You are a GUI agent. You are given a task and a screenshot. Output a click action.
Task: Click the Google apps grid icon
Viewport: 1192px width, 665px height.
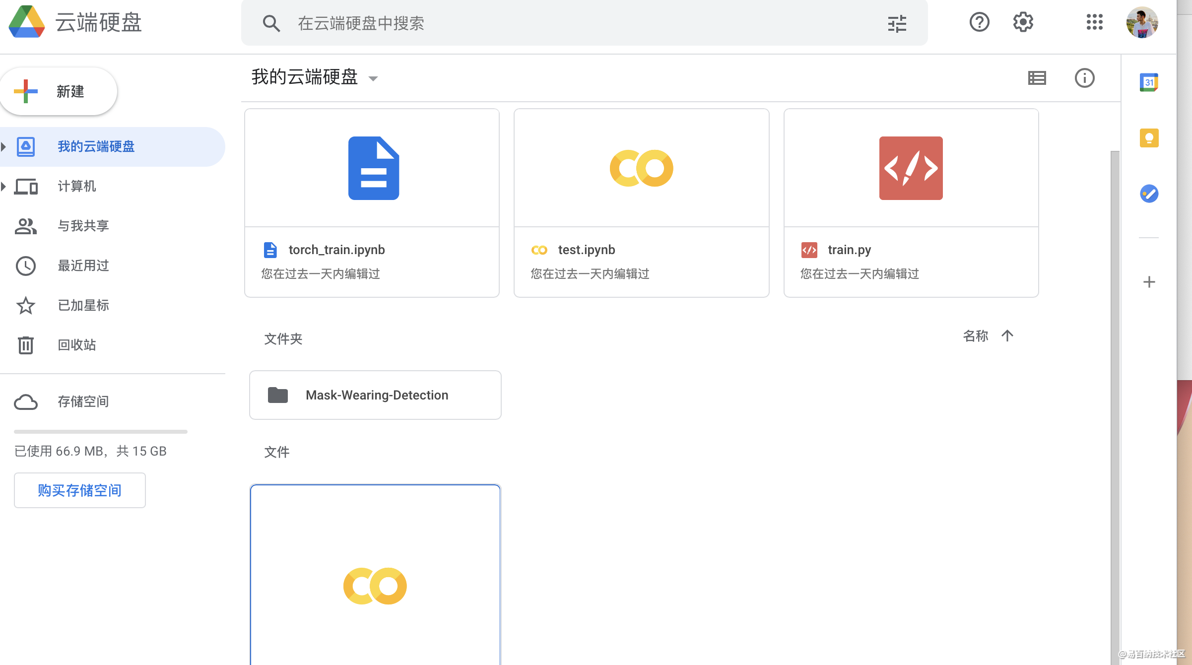(x=1095, y=22)
